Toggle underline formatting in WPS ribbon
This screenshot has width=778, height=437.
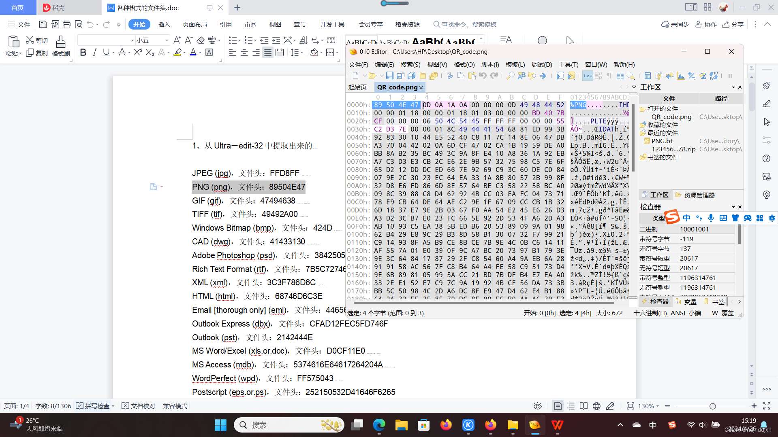[x=106, y=53]
